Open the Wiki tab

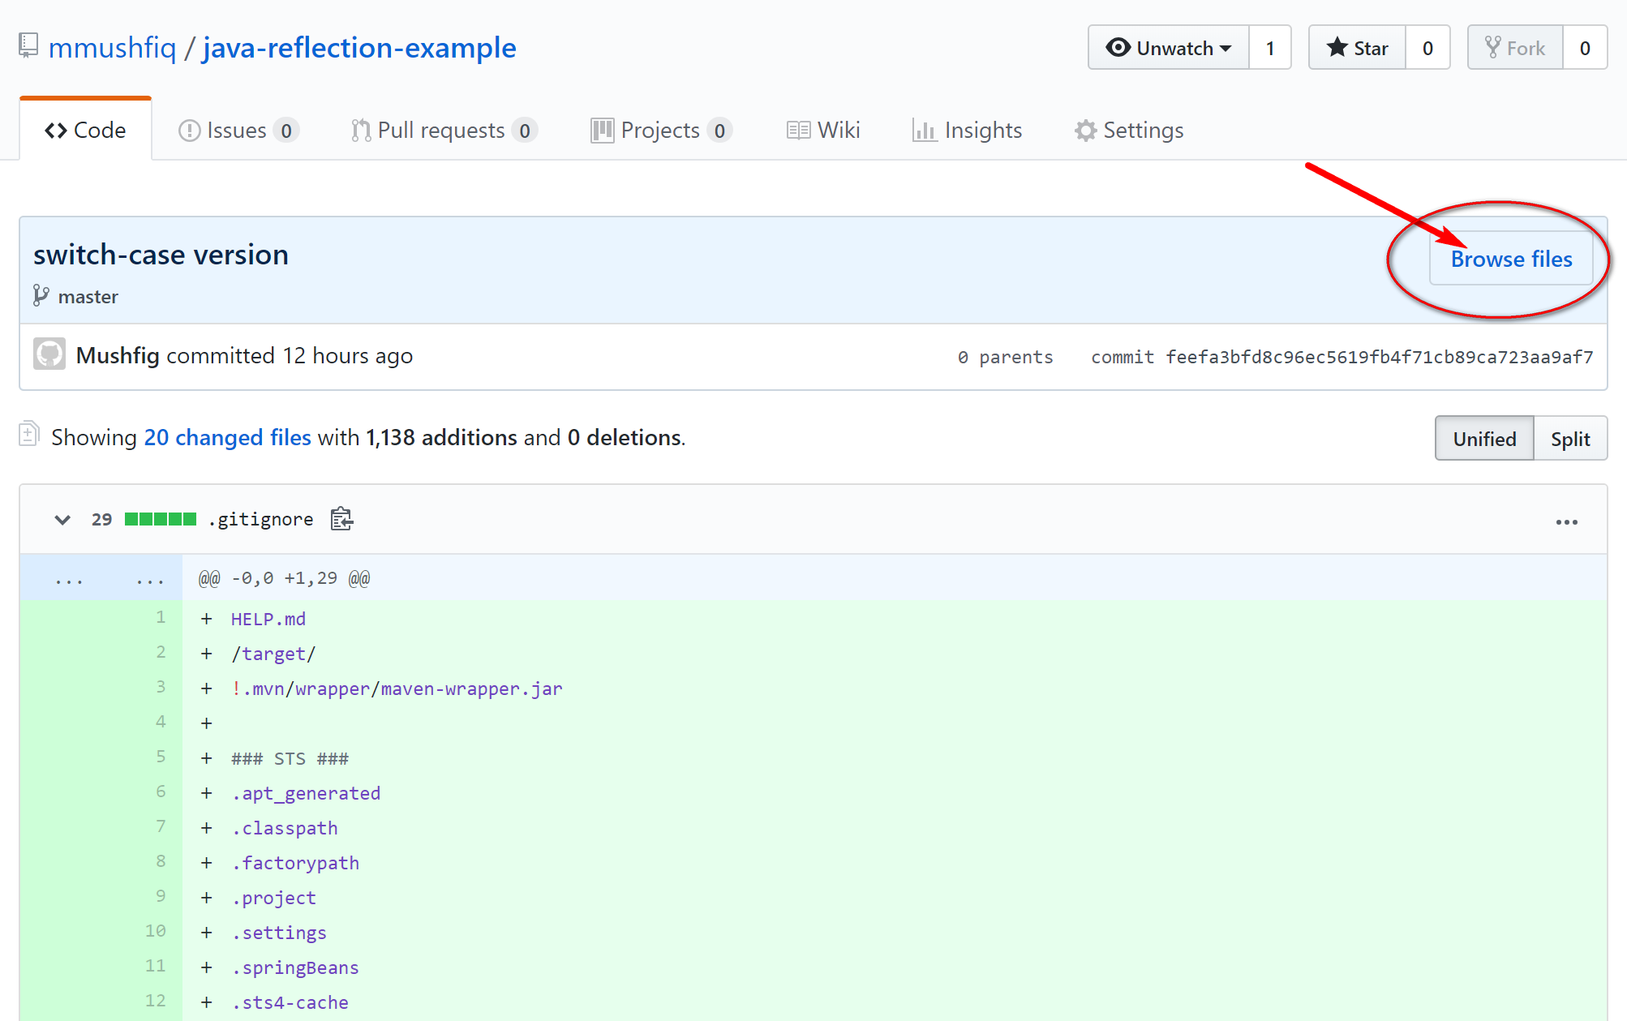(x=823, y=130)
